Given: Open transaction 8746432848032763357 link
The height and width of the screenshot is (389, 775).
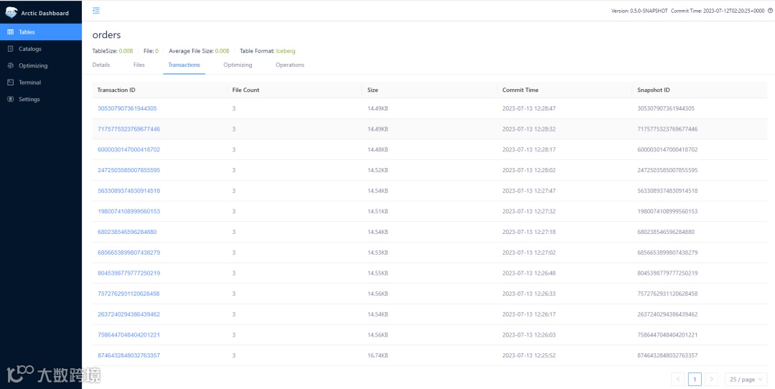Looking at the screenshot, I should pyautogui.click(x=128, y=355).
